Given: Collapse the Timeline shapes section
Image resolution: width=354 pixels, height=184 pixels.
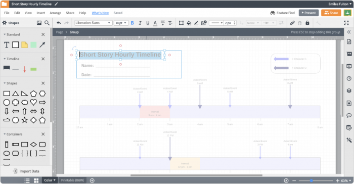Looking at the screenshot, I should point(5,59).
